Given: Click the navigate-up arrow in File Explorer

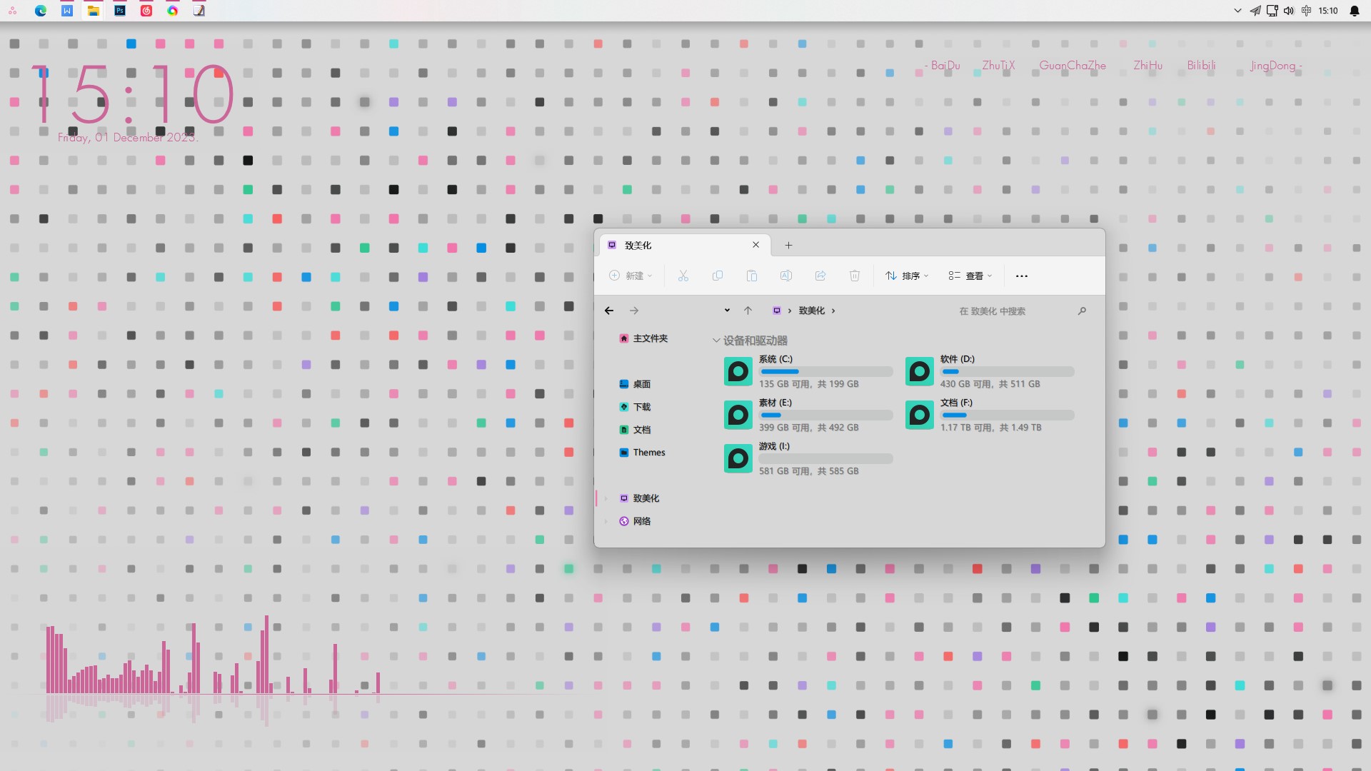Looking at the screenshot, I should [747, 310].
